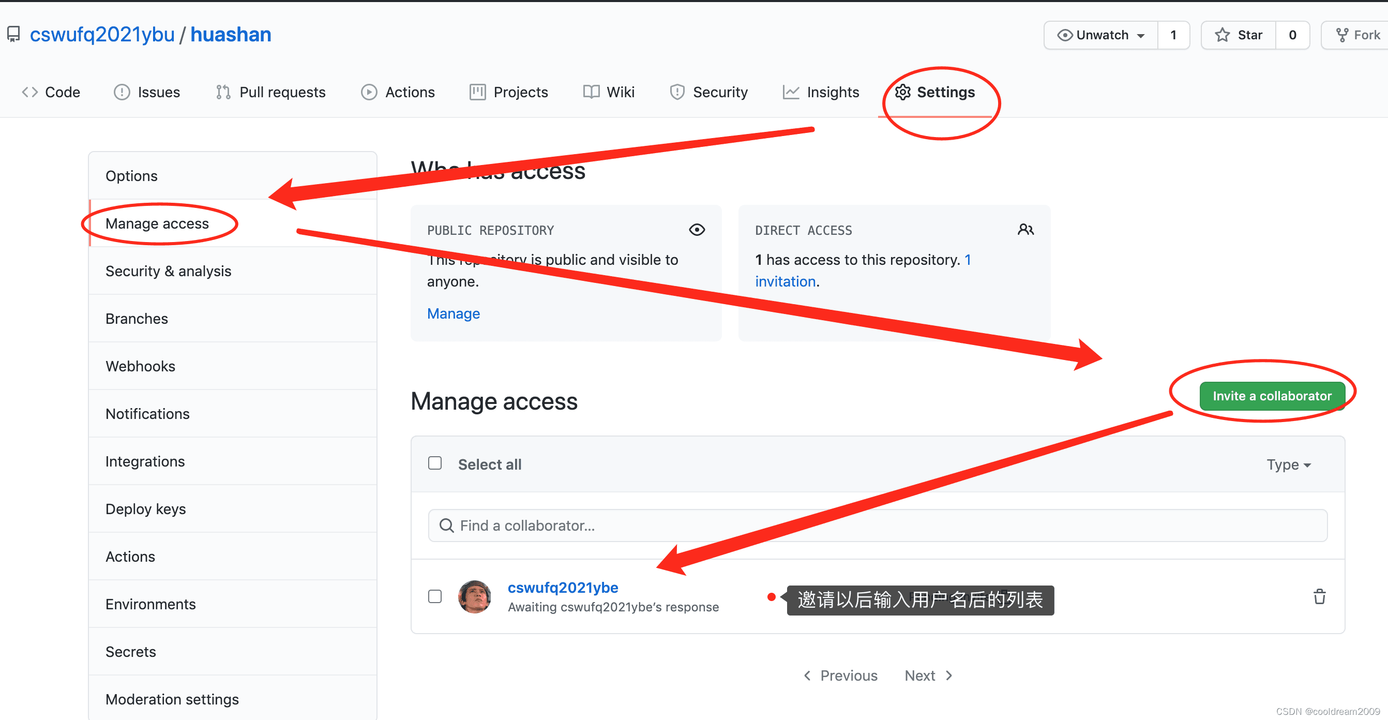Open Secrets settings

pyautogui.click(x=233, y=652)
